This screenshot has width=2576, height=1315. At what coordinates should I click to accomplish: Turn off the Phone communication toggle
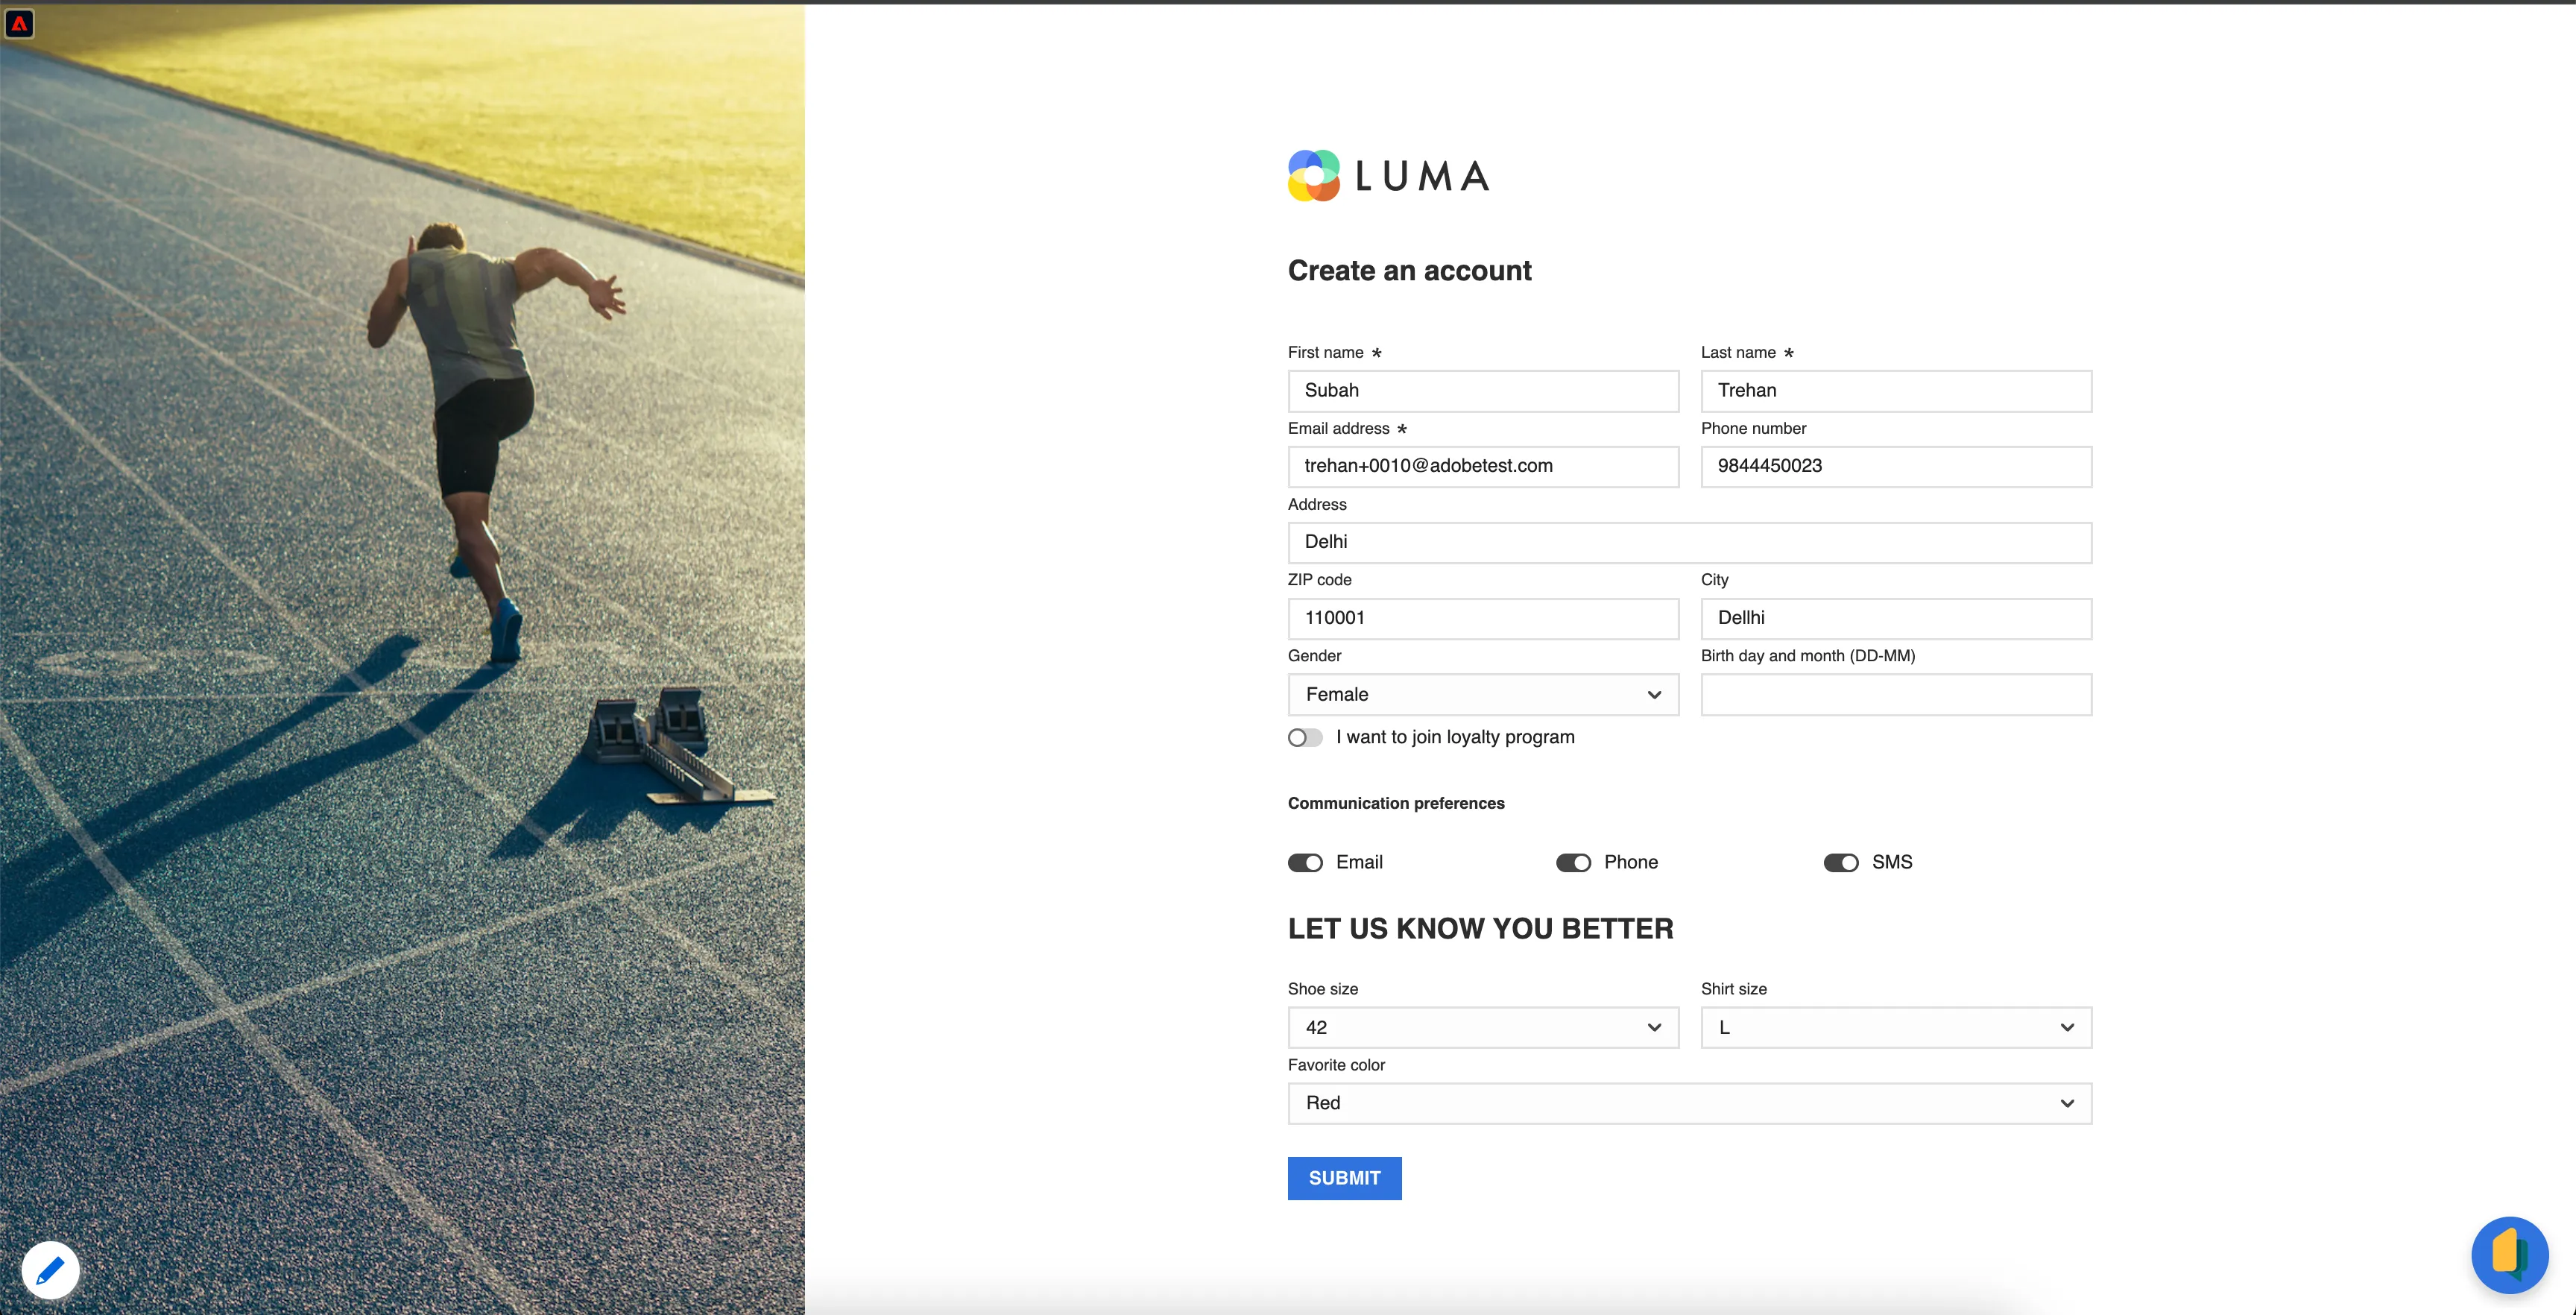coord(1573,862)
